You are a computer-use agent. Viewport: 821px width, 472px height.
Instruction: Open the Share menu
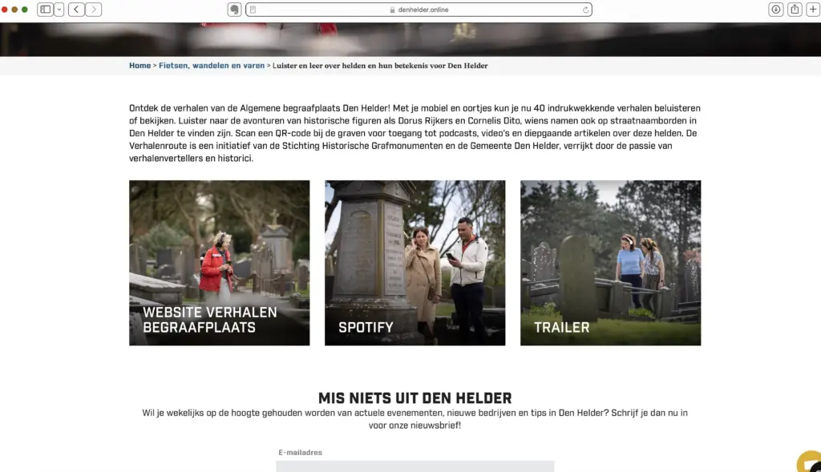[x=794, y=10]
